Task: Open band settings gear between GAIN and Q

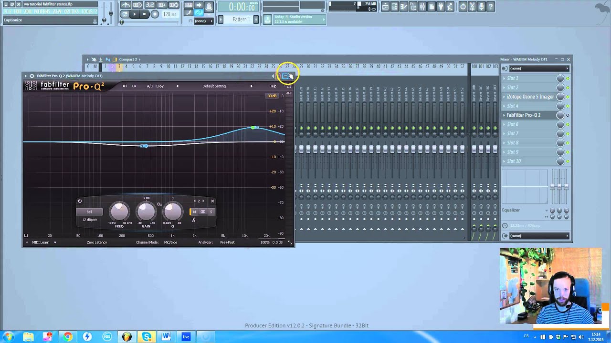Action: (159, 204)
